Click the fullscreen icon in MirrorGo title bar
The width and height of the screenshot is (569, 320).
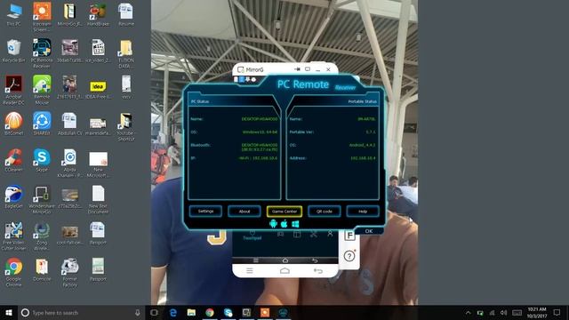click(x=308, y=69)
